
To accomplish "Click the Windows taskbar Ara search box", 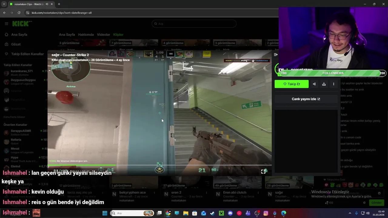I will [132, 213].
